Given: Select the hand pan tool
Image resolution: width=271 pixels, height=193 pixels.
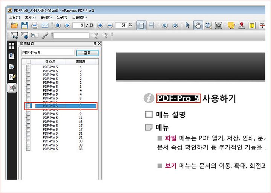Looking at the screenshot, I should [198, 25].
